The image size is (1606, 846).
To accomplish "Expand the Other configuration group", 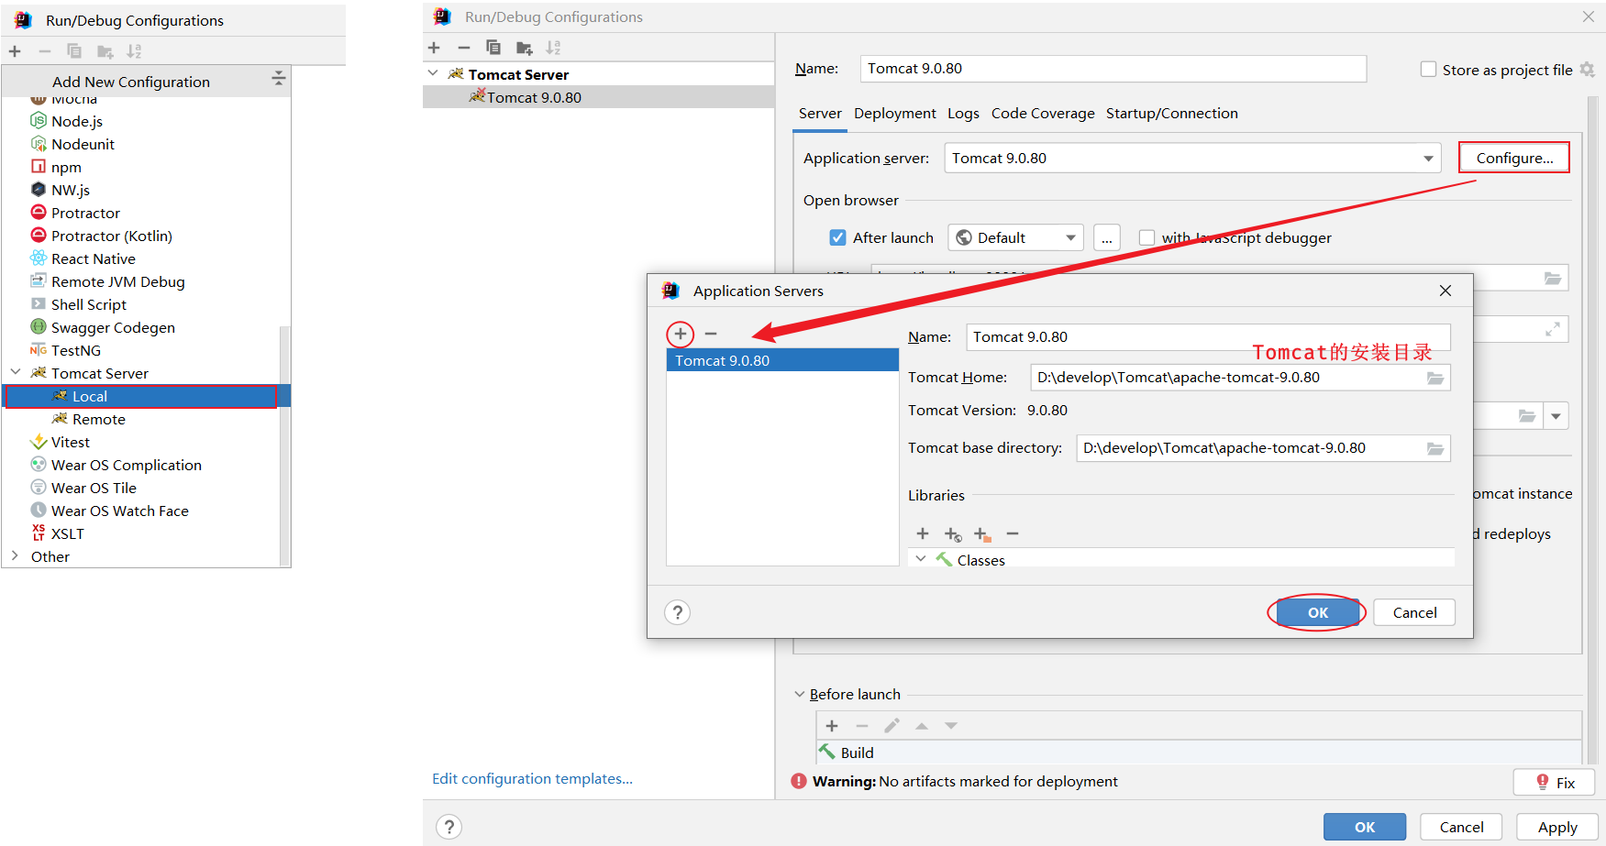I will pos(15,556).
